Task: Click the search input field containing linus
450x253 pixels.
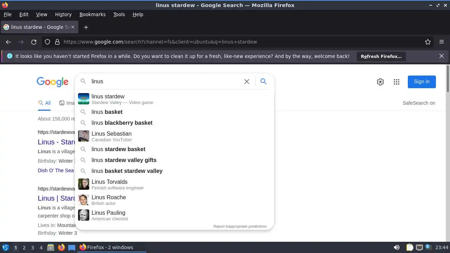Action: [165, 81]
